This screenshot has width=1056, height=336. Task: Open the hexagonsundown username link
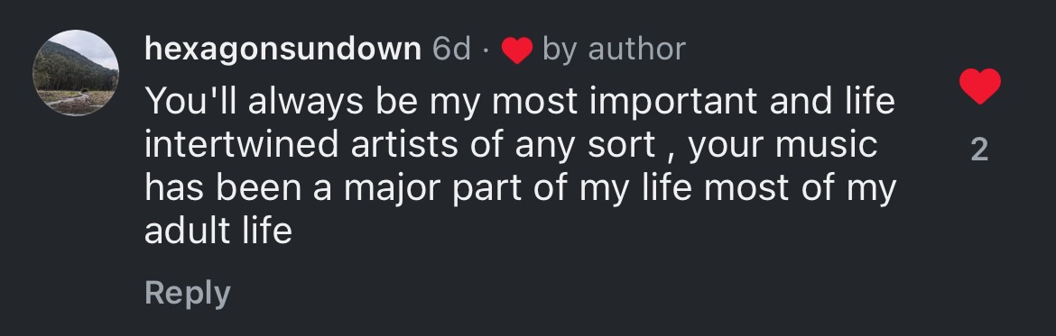click(283, 49)
